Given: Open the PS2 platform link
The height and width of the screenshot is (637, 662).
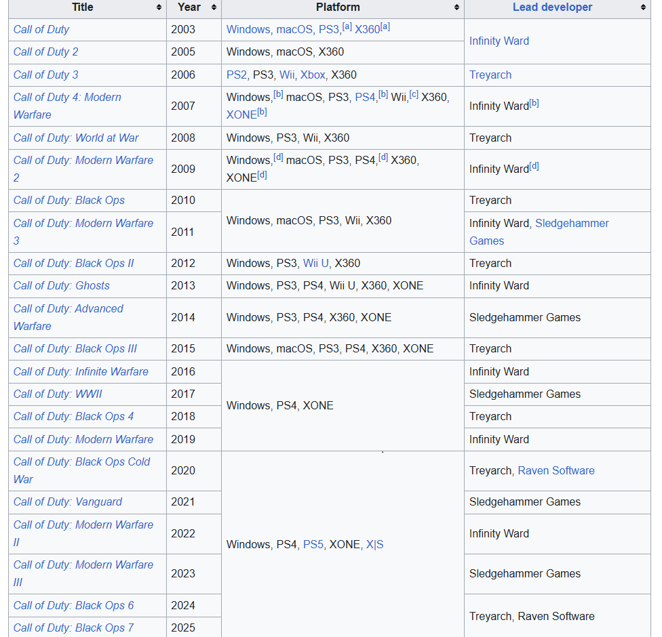Looking at the screenshot, I should [237, 75].
